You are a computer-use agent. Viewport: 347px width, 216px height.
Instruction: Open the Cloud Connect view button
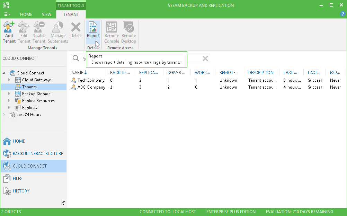pos(34,166)
